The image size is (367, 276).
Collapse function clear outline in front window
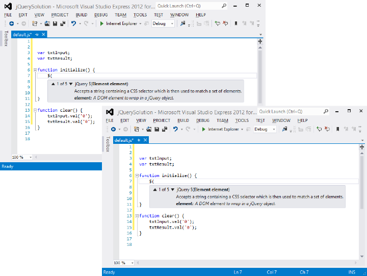point(137,216)
